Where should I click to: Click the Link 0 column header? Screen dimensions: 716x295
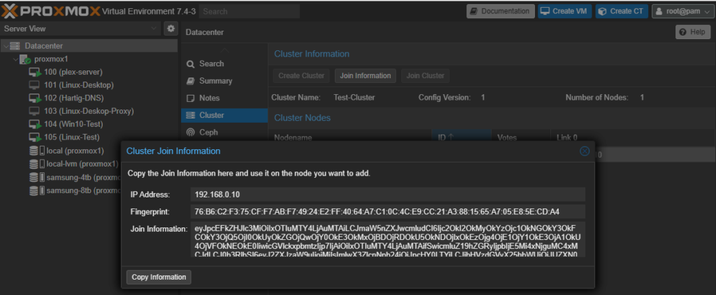pos(633,137)
